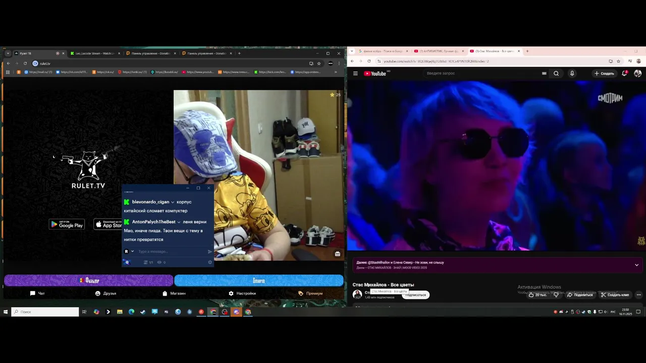Screen dimensions: 646x363
Task: Open the tanki.su bookmark
Action: tap(132, 72)
